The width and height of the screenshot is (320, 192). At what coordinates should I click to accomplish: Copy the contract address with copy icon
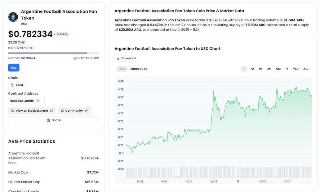coord(38,101)
